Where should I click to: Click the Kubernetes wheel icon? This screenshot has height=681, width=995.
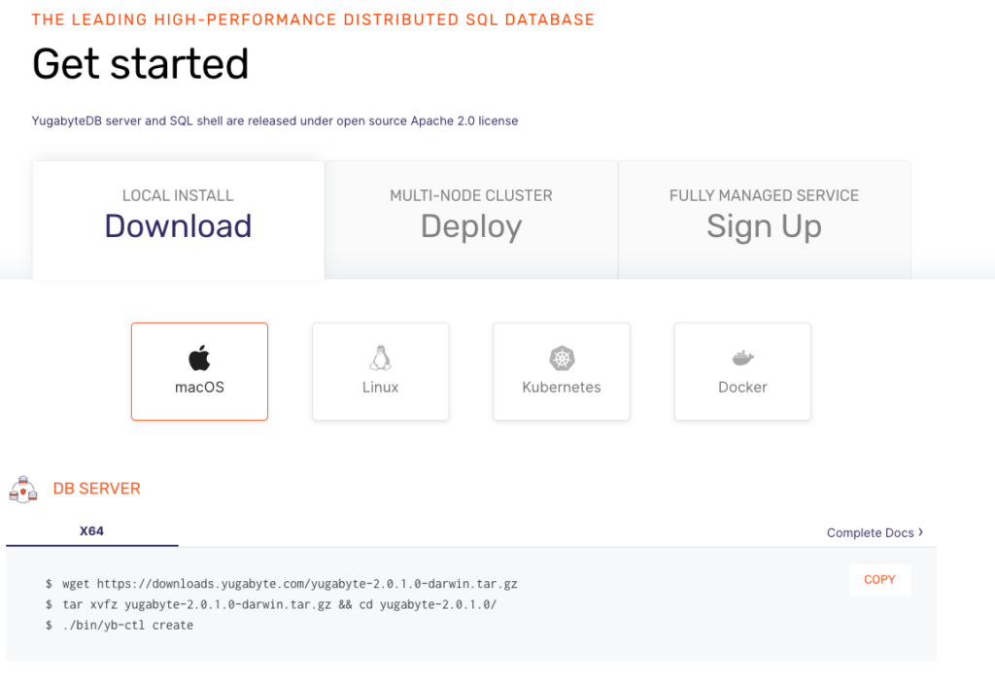(562, 358)
